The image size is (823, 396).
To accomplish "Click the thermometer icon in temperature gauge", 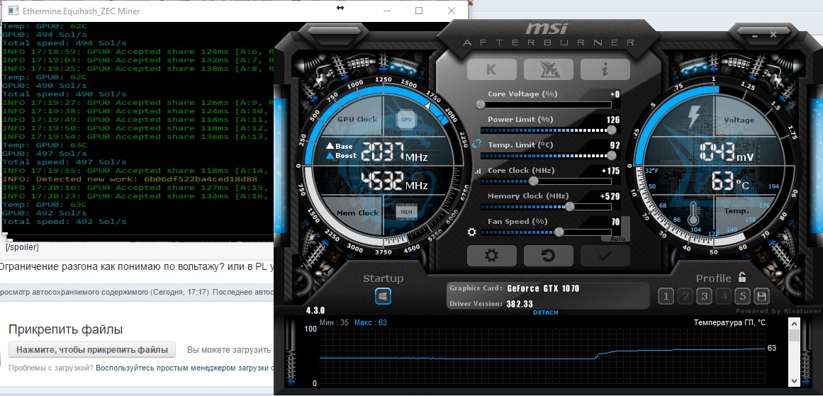I will point(695,214).
